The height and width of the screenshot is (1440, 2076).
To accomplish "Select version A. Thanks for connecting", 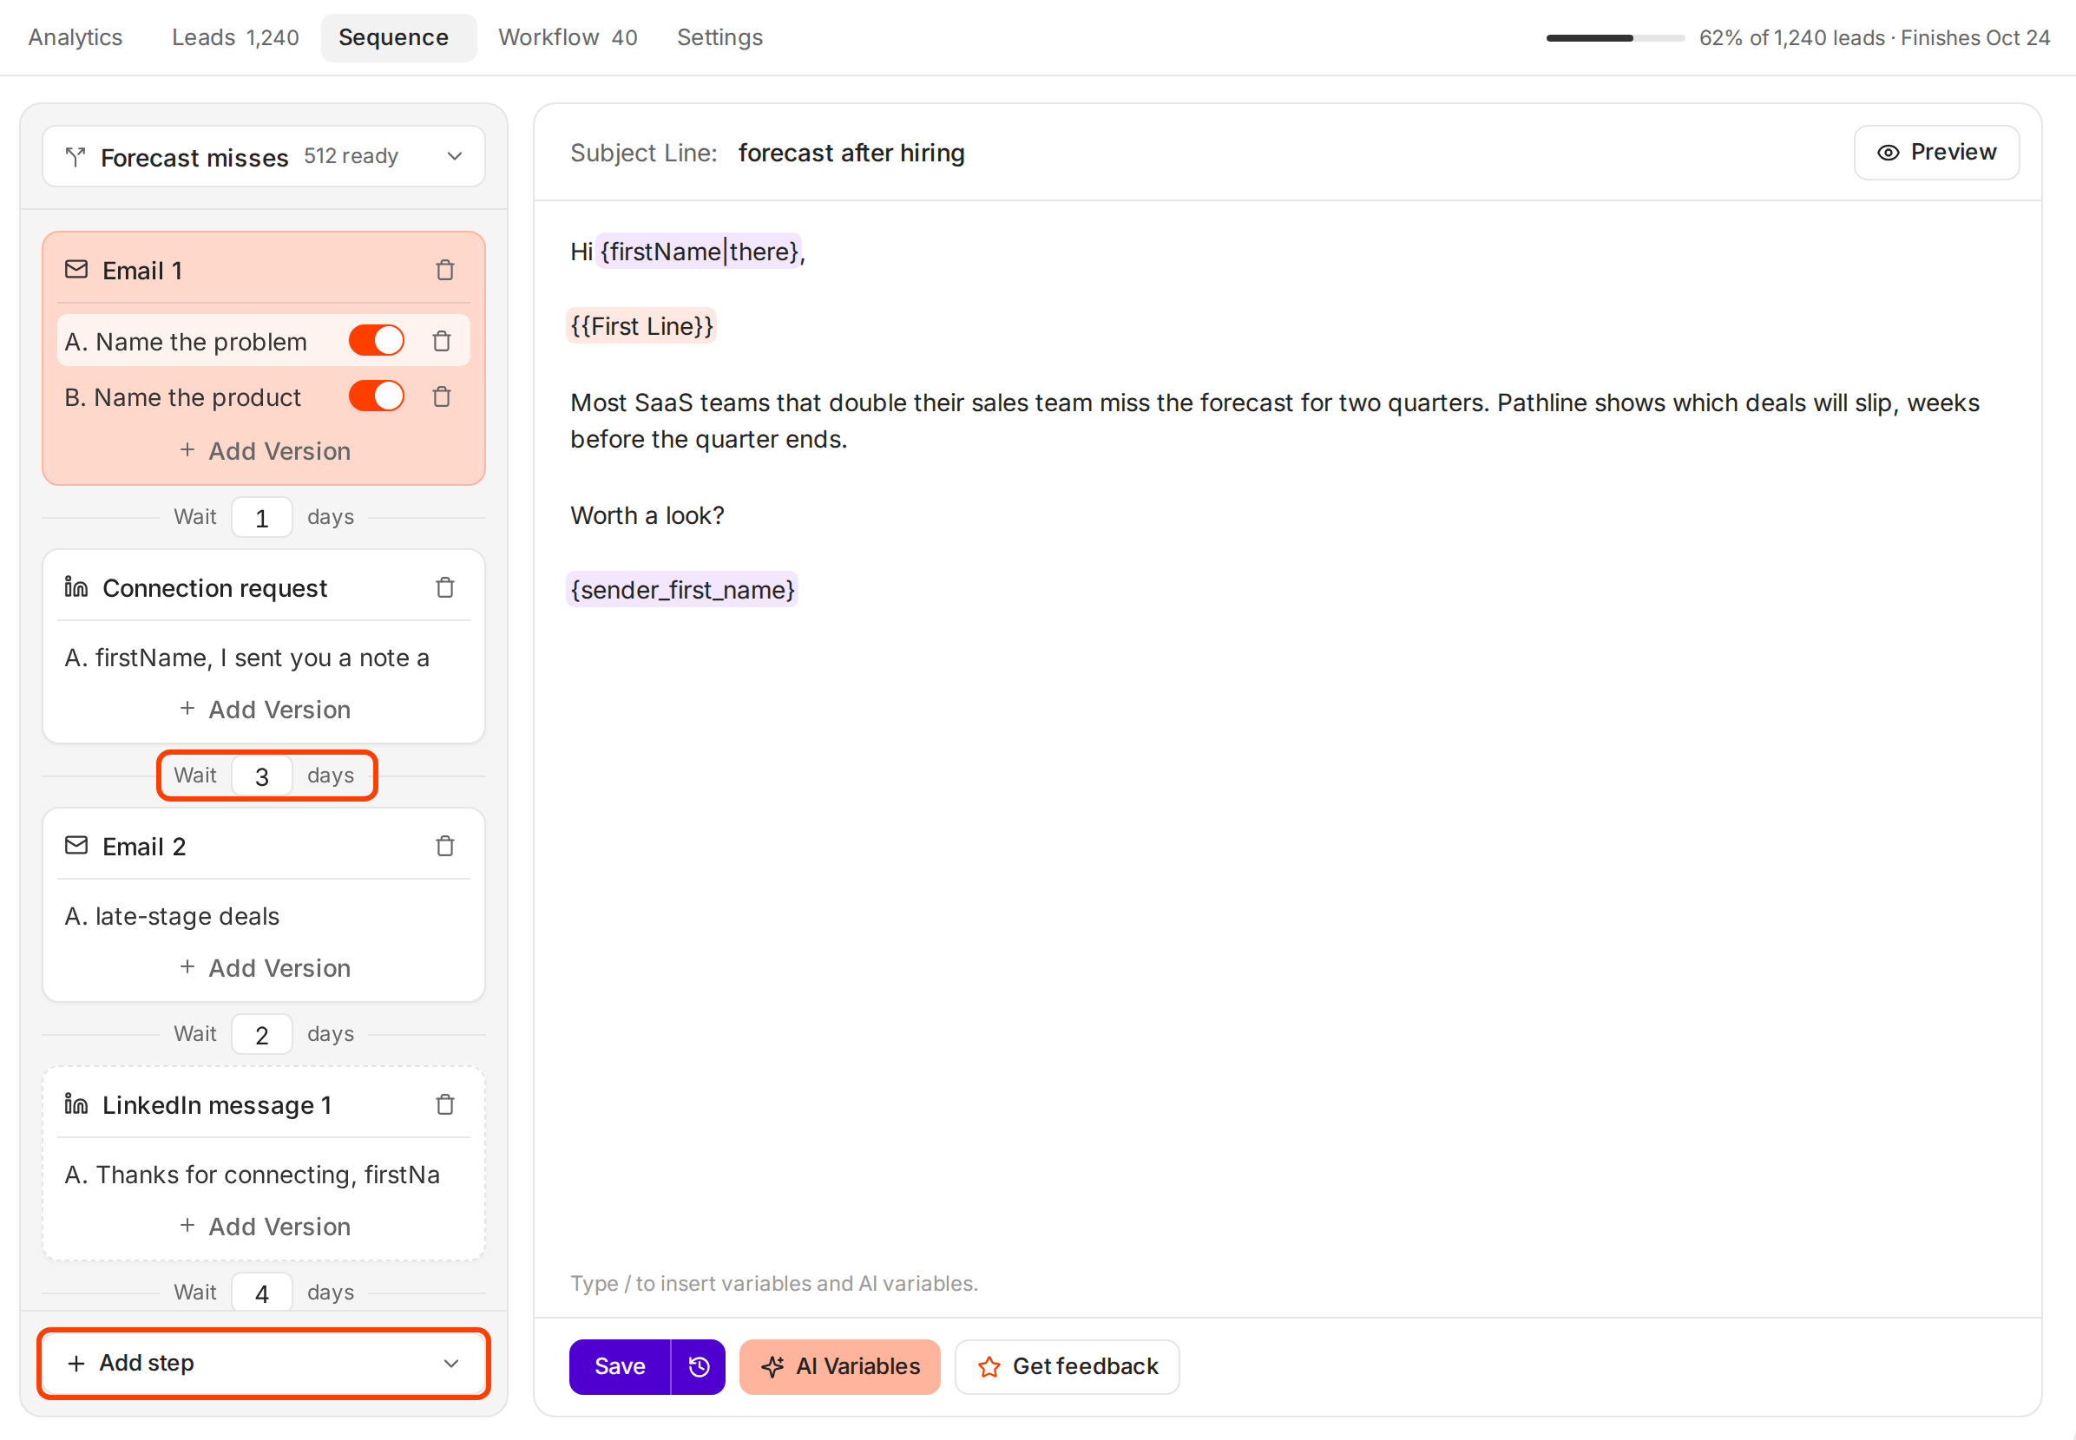I will click(x=252, y=1175).
